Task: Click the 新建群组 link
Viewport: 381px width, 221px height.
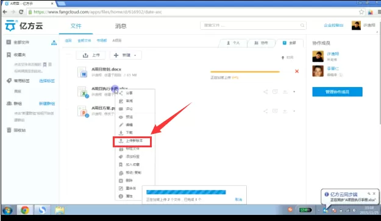Action: point(47,103)
